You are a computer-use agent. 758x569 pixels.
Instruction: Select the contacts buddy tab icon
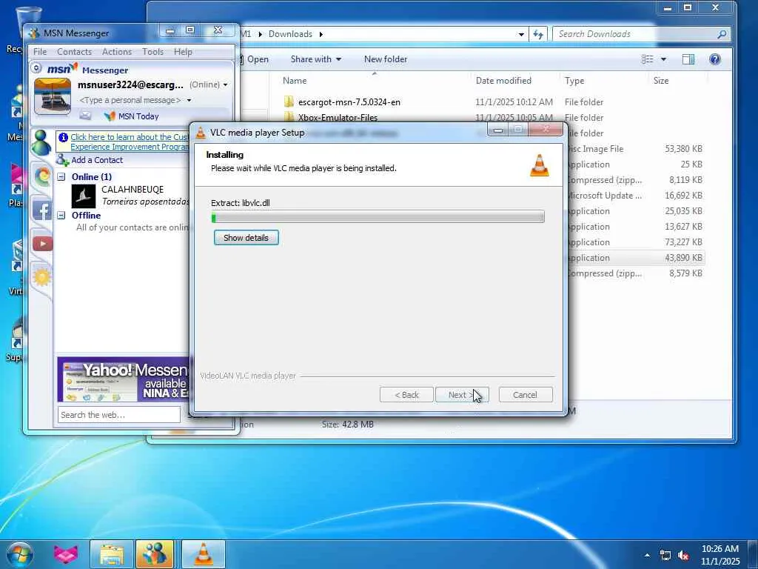41,143
